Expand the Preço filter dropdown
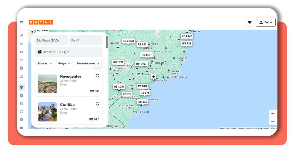The height and width of the screenshot is (154, 295). 64,63
